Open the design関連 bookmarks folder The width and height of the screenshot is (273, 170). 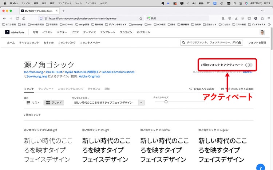point(82,24)
